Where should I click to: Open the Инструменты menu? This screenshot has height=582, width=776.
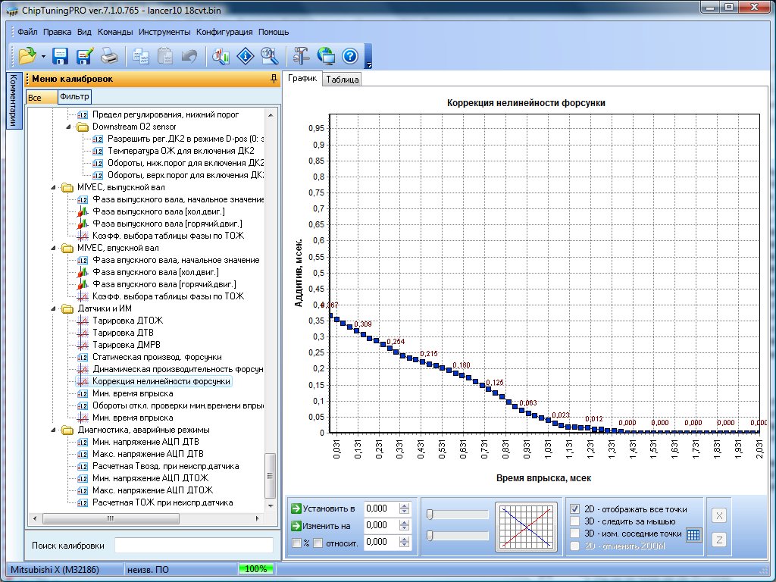coord(164,33)
